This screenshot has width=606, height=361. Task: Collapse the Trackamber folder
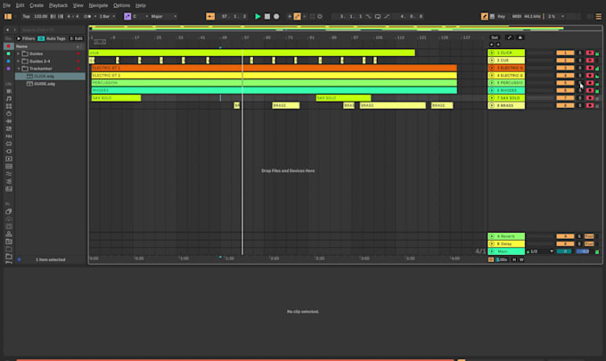tap(18, 69)
